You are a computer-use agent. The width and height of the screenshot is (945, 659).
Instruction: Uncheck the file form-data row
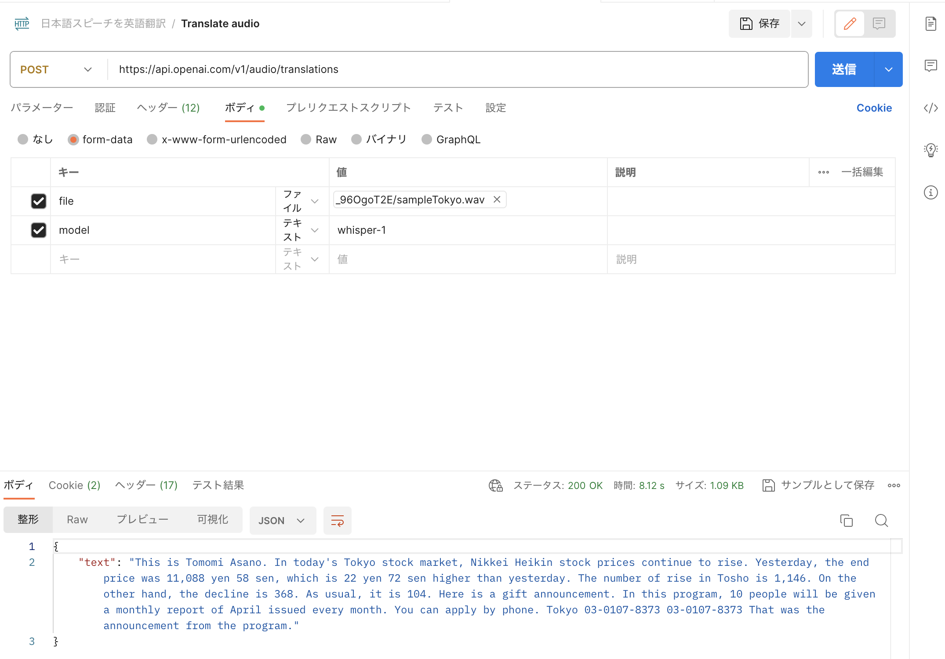(38, 201)
